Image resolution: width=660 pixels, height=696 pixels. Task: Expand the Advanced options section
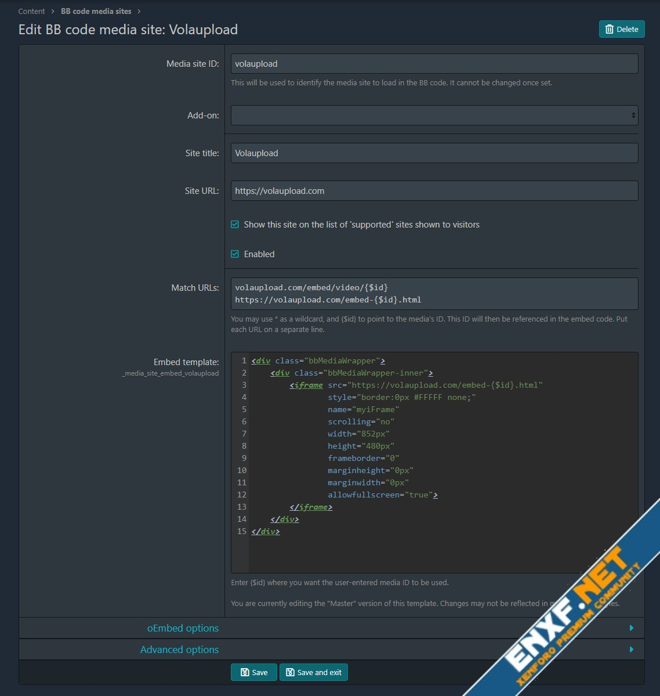click(179, 650)
